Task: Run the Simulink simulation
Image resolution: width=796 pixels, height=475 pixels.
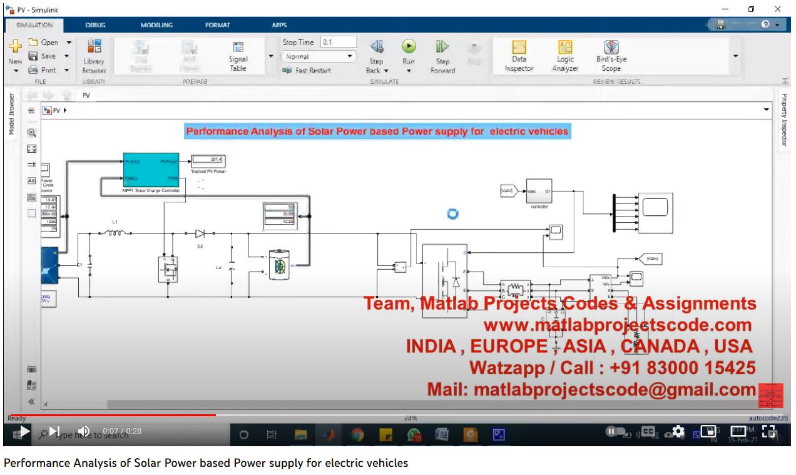Action: pyautogui.click(x=409, y=47)
